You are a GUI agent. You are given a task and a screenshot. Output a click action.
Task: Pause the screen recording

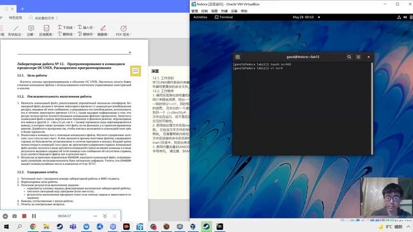34,216
